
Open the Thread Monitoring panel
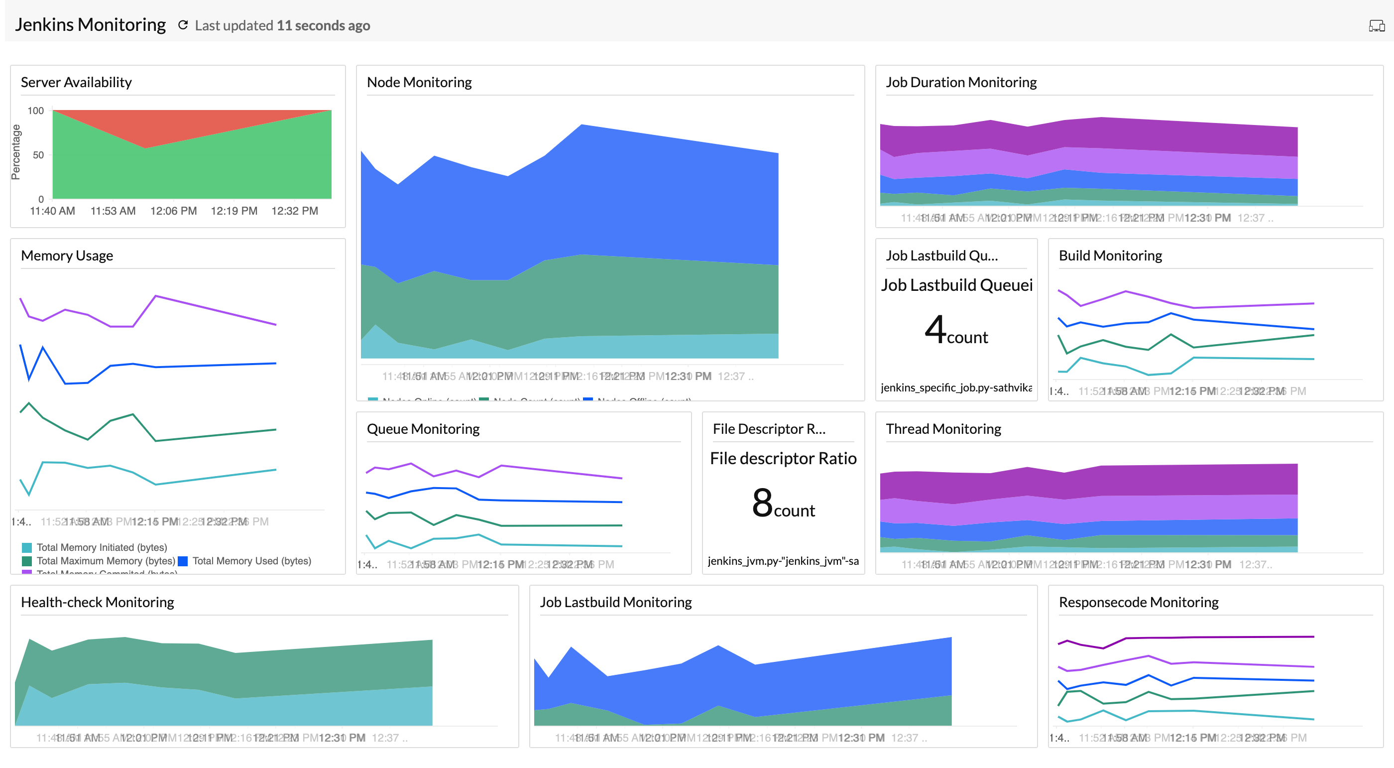tap(944, 429)
